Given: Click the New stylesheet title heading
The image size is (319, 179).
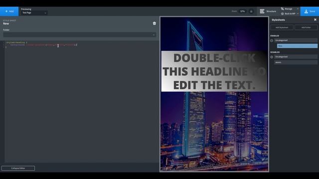Looking at the screenshot, I should coord(6,23).
